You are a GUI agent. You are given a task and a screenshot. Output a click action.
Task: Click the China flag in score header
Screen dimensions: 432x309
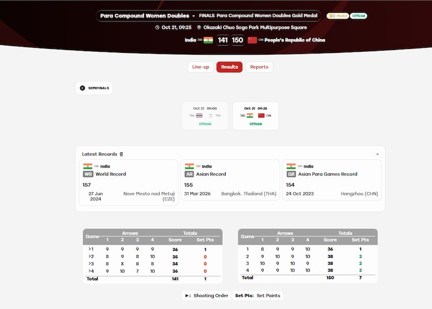tap(252, 40)
